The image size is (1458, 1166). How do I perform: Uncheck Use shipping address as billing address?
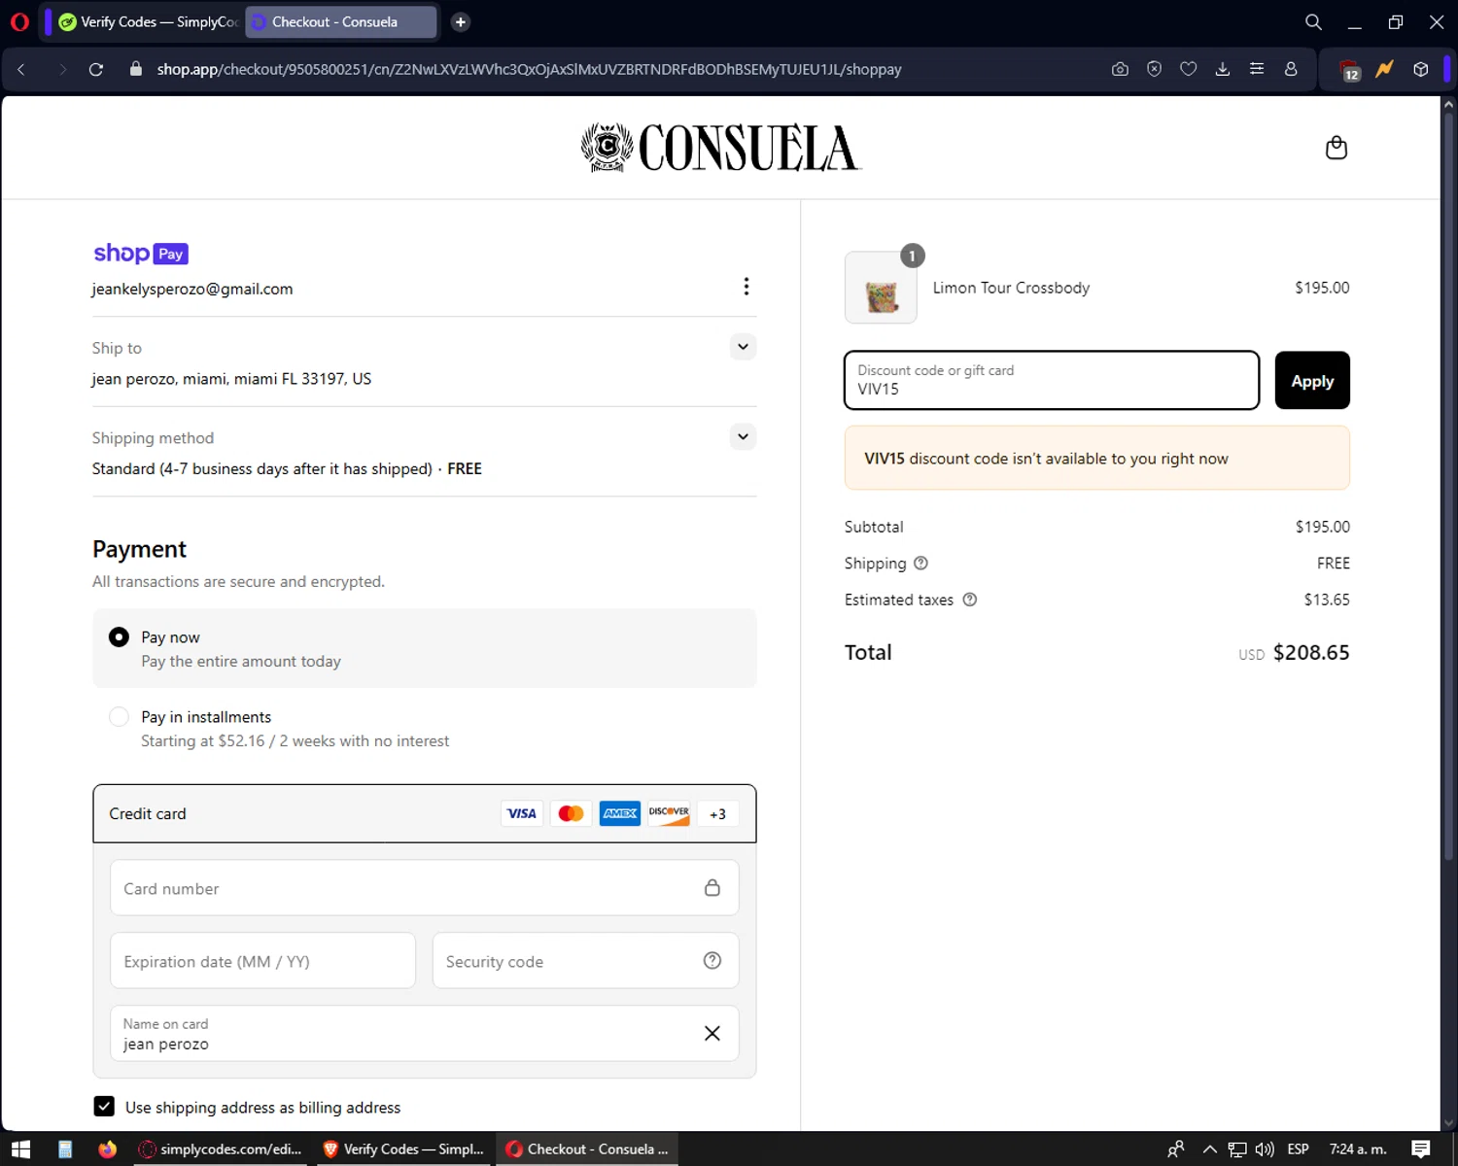(104, 1106)
